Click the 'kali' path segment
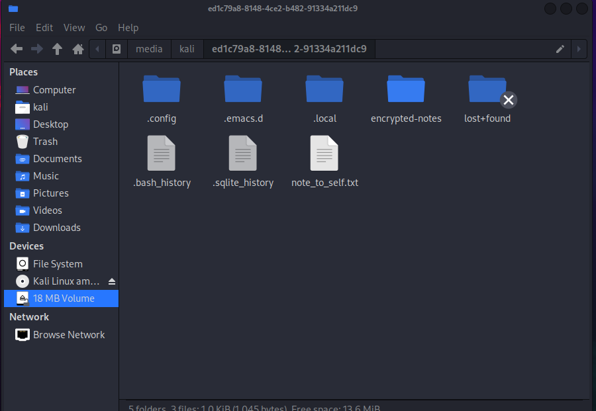 187,49
